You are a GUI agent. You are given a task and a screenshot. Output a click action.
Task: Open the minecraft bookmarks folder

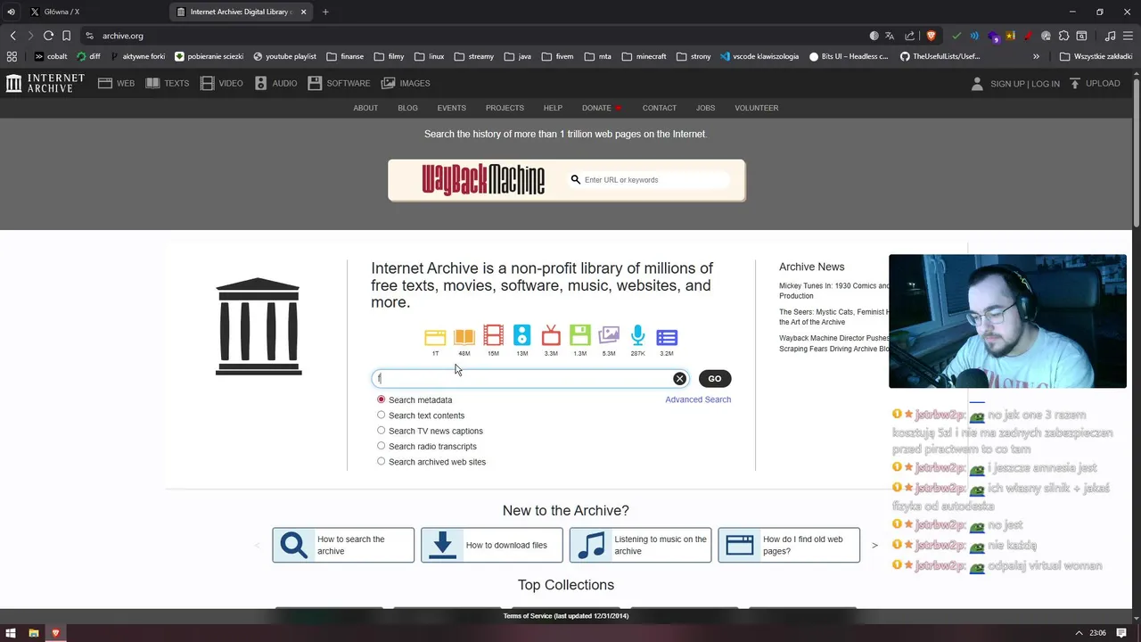coord(644,56)
